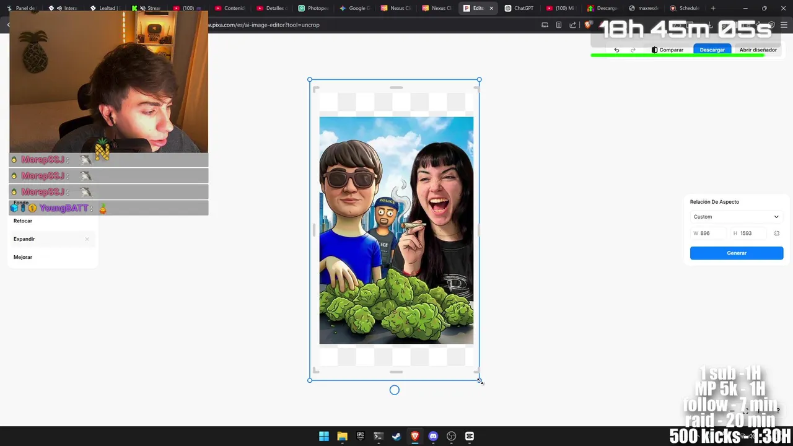Open the Windows Start menu
793x446 pixels.
pyautogui.click(x=323, y=436)
